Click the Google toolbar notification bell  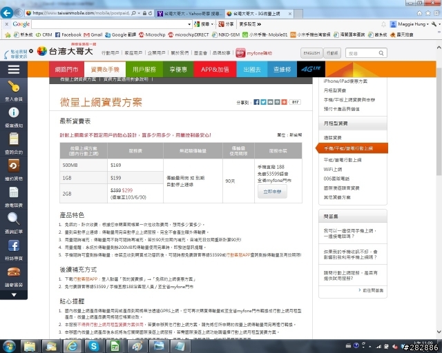(383, 24)
